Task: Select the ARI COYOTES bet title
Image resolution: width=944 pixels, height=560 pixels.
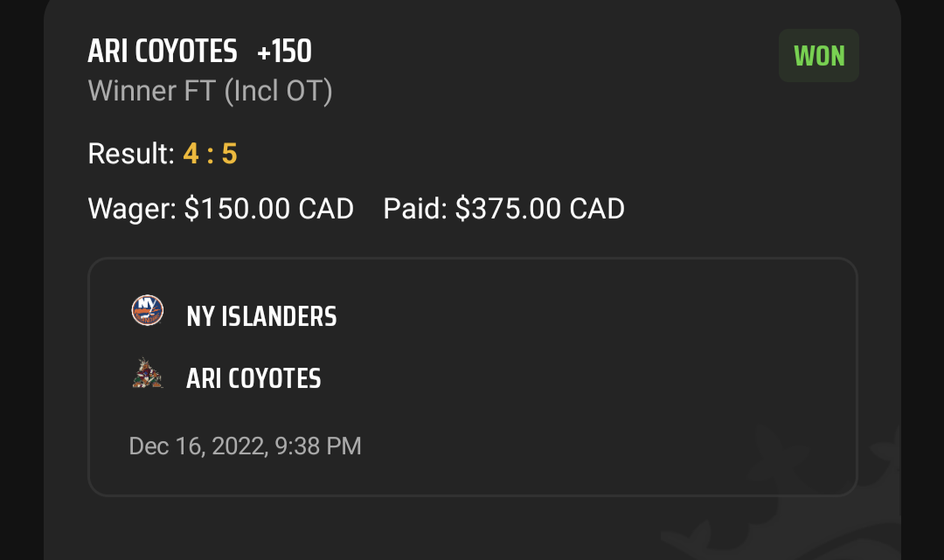Action: (x=163, y=52)
